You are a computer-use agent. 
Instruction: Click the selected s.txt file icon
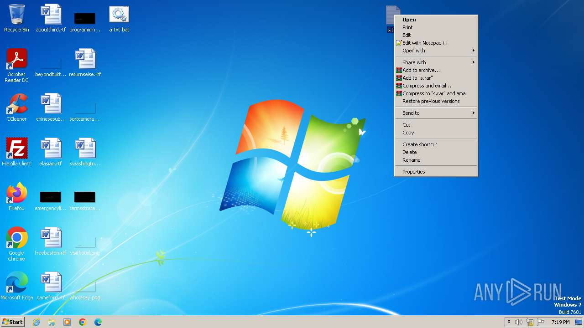coord(391,19)
